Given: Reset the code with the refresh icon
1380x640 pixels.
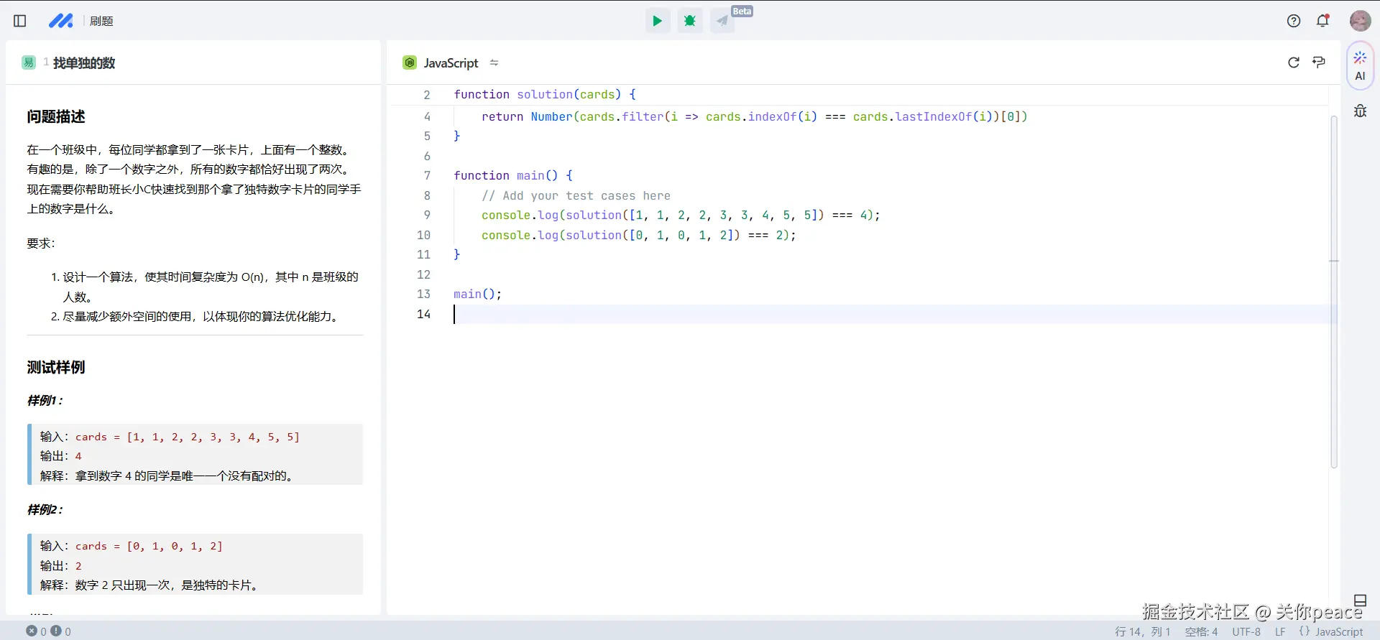Looking at the screenshot, I should click(1294, 62).
